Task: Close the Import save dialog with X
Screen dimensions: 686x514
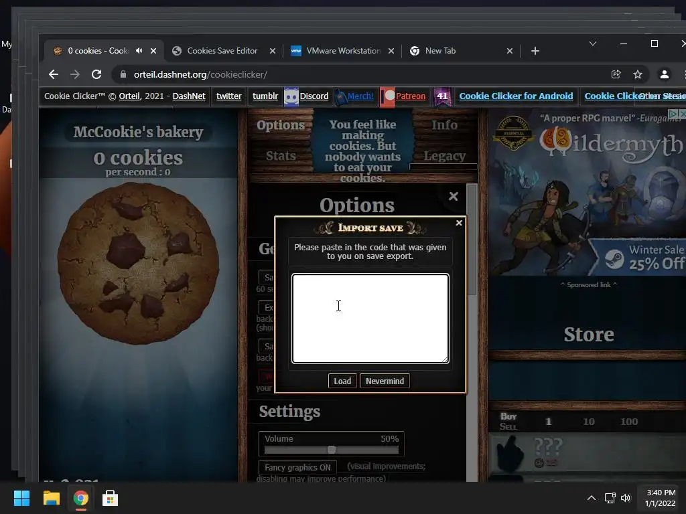Action: click(459, 223)
